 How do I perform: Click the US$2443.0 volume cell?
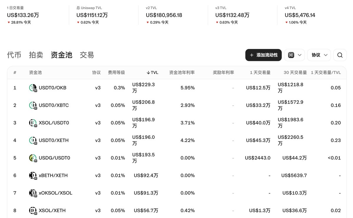(258, 158)
